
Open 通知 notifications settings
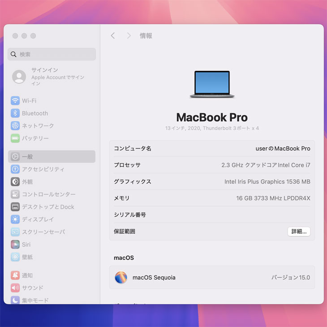(x=27, y=275)
